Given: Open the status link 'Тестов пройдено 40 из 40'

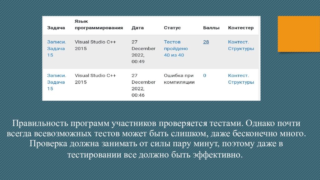Looking at the screenshot, I should [176, 48].
